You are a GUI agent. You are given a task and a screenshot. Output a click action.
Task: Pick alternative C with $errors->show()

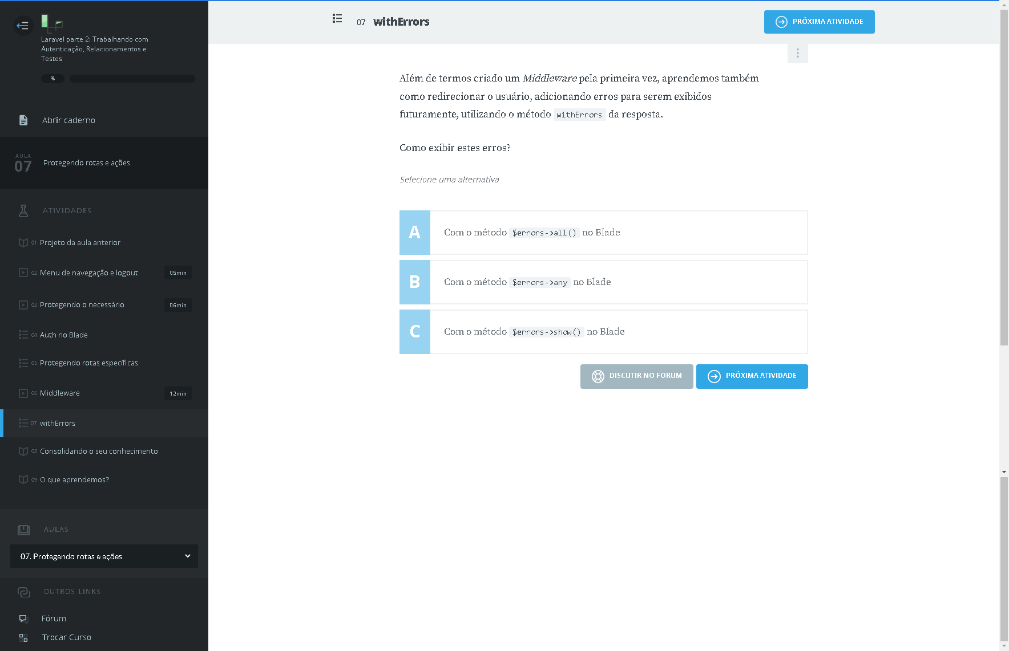(x=603, y=332)
